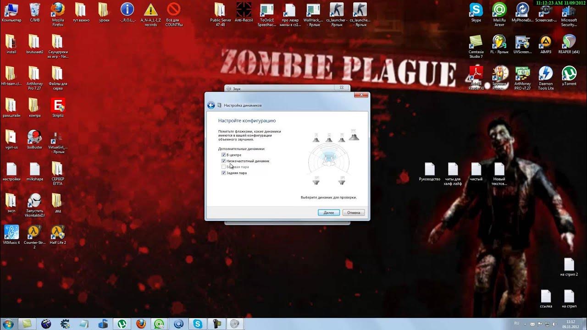Open 'WallHack - Ярлык' shortcut
587x330 pixels.
313,14
